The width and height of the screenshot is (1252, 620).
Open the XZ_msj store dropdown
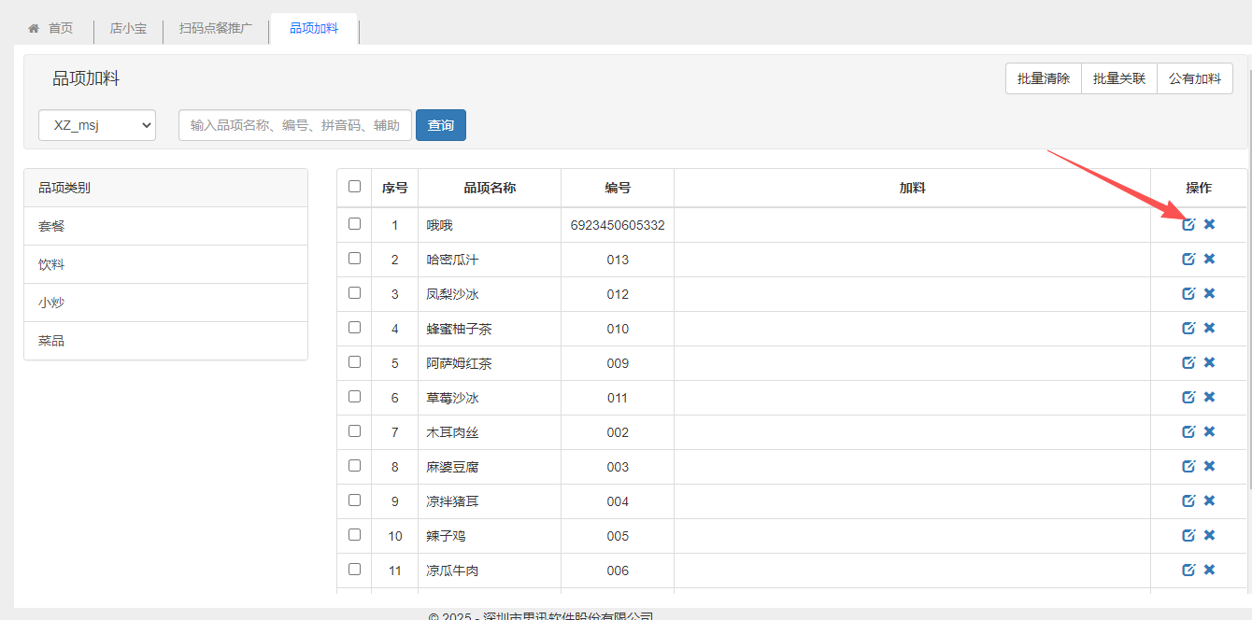click(x=97, y=125)
